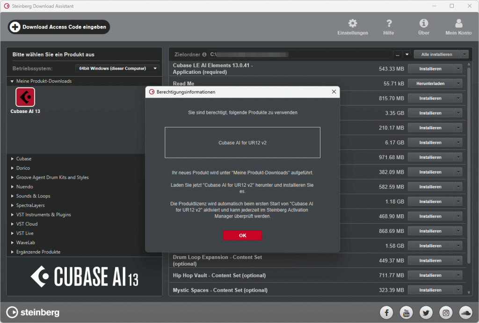The width and height of the screenshot is (479, 323).
Task: Expand the SpectraLayers category
Action: 12,205
